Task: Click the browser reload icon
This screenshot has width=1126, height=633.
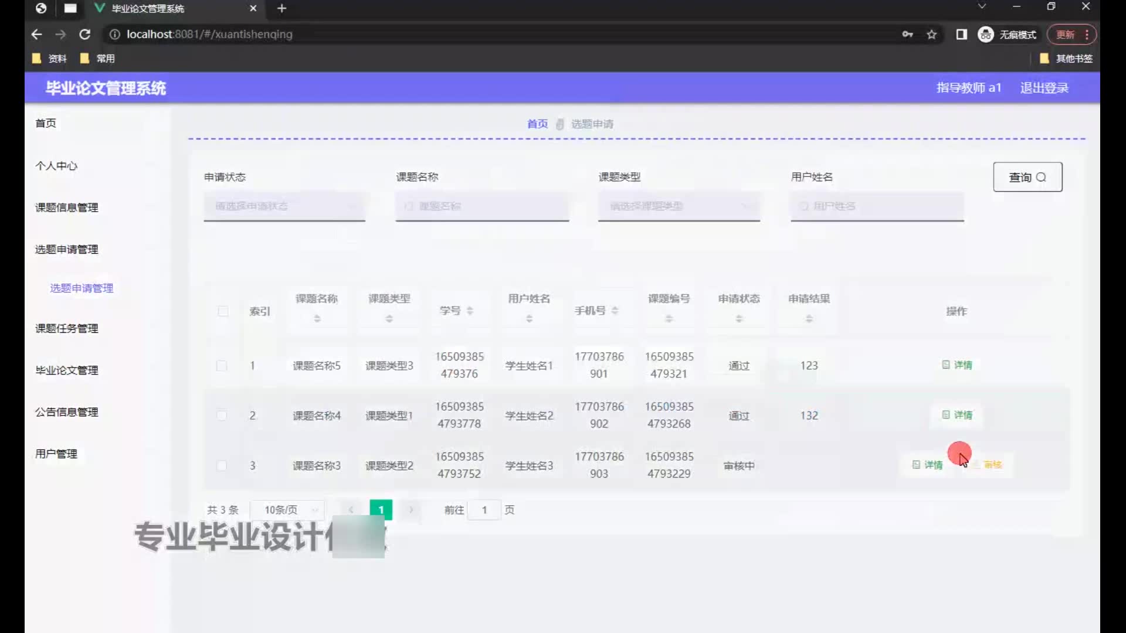Action: click(x=85, y=35)
